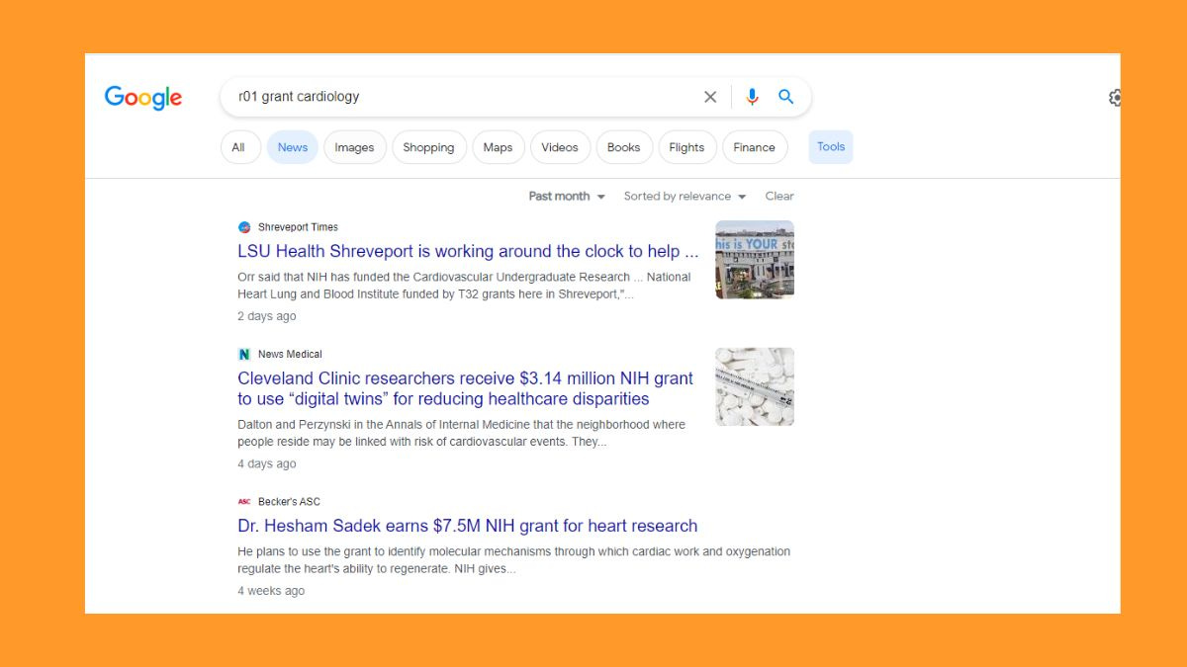Run search with the magnifying glass icon
Image resolution: width=1187 pixels, height=667 pixels.
pyautogui.click(x=786, y=97)
